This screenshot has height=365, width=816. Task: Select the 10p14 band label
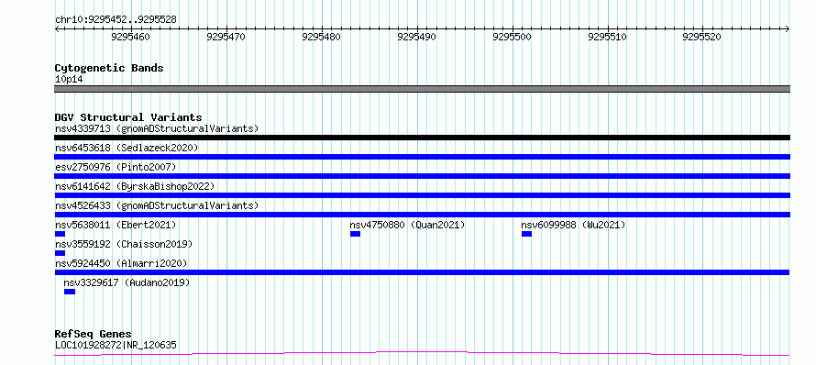(69, 80)
